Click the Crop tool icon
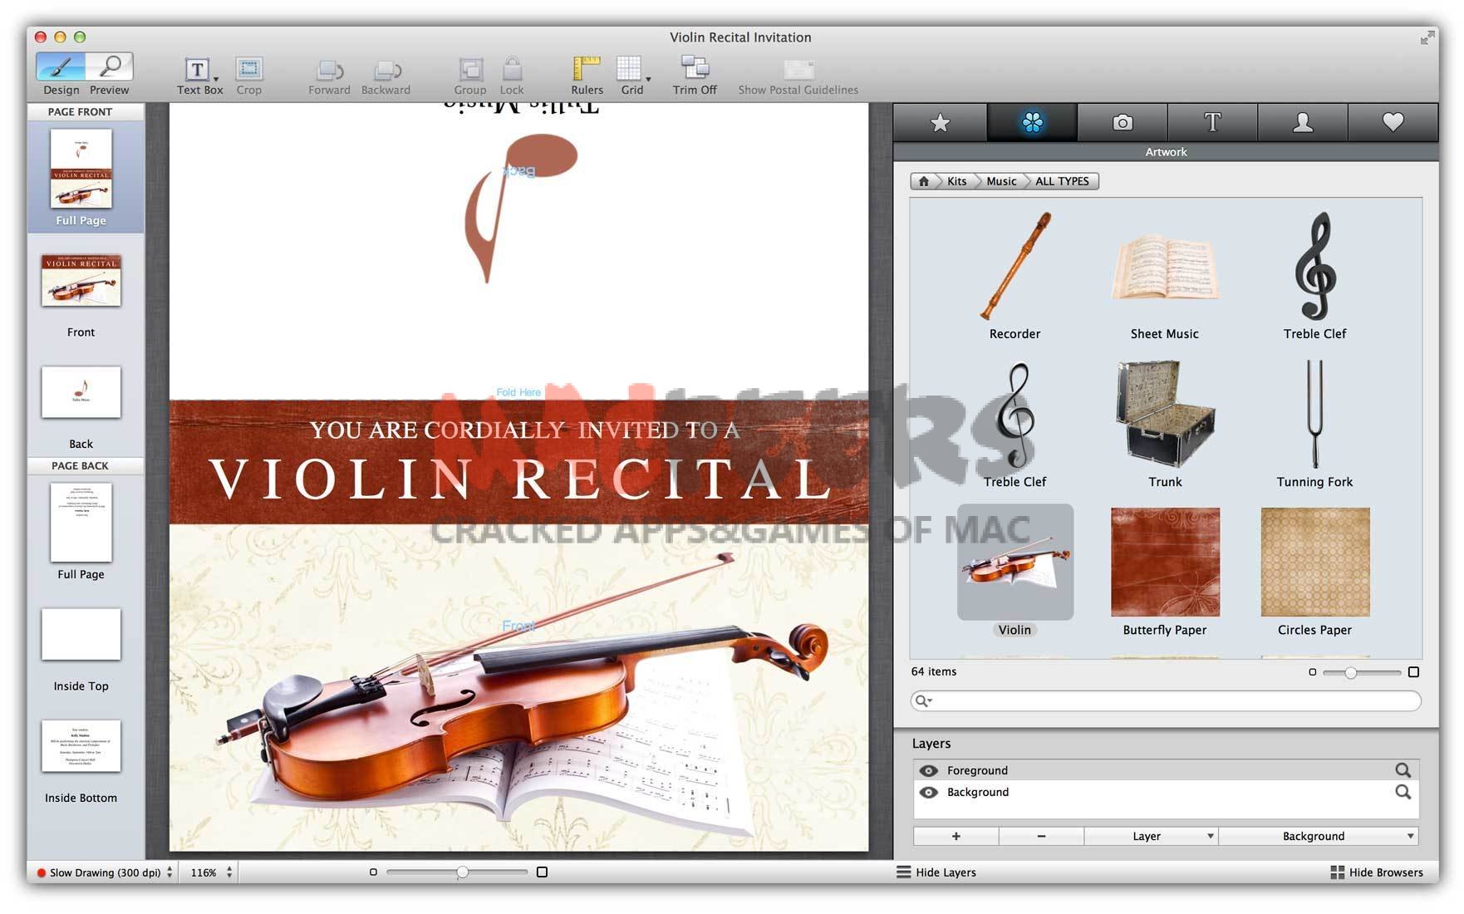 click(248, 69)
